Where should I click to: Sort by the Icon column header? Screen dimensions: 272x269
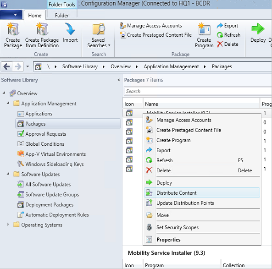133,104
